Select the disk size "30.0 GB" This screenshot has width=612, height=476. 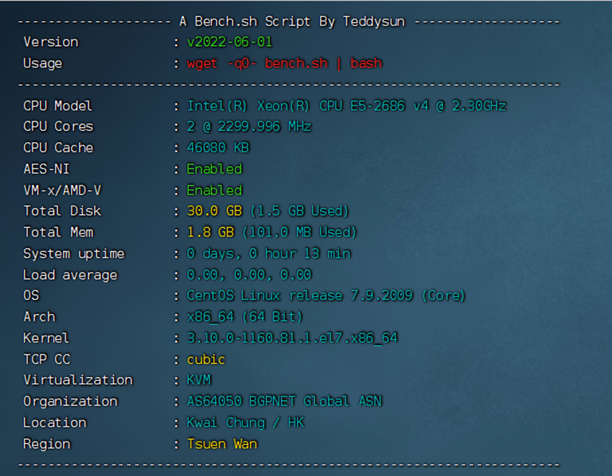pyautogui.click(x=214, y=211)
